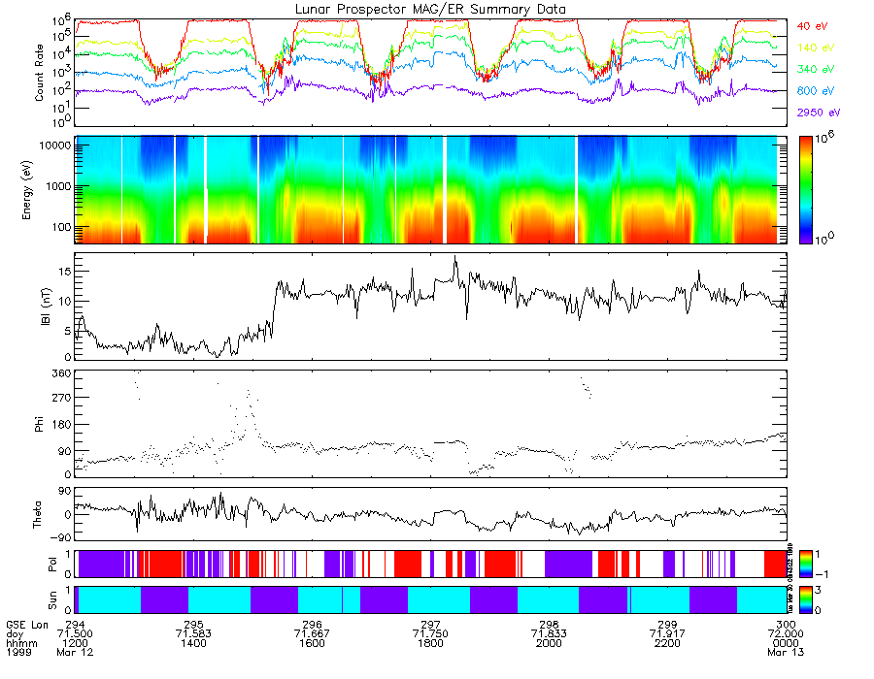874x679 pixels.
Task: Click the 'Pol' panel label
Action: coord(51,565)
